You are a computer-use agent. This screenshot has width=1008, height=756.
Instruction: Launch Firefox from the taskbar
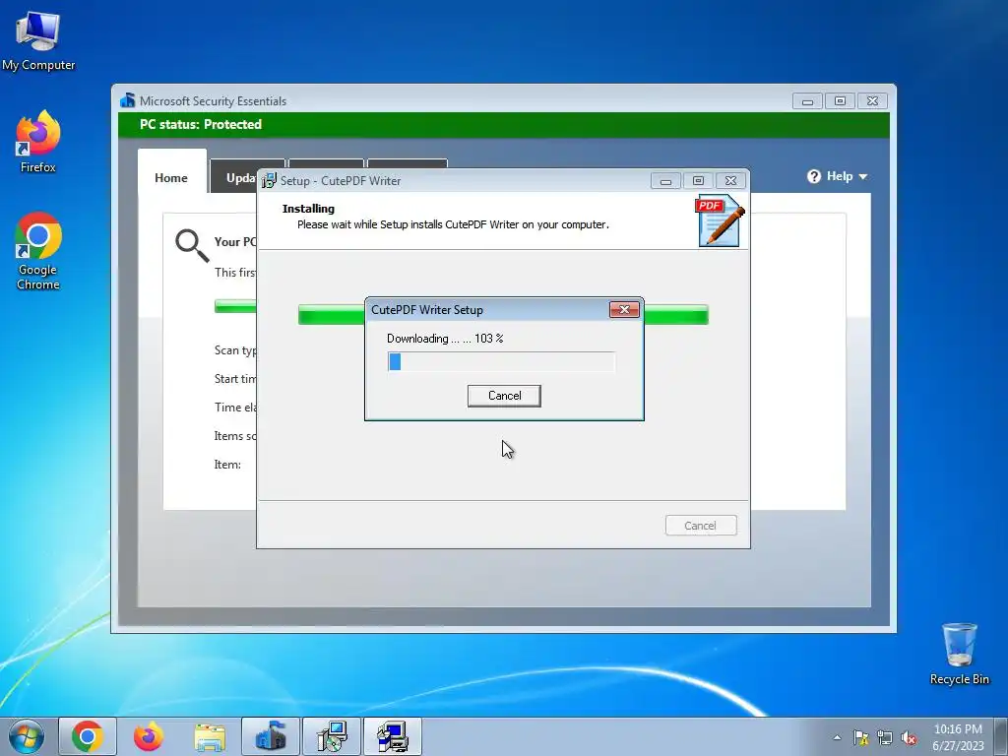(149, 736)
